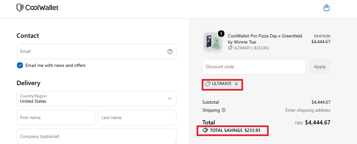Click the Enter shipping address text

(308, 110)
